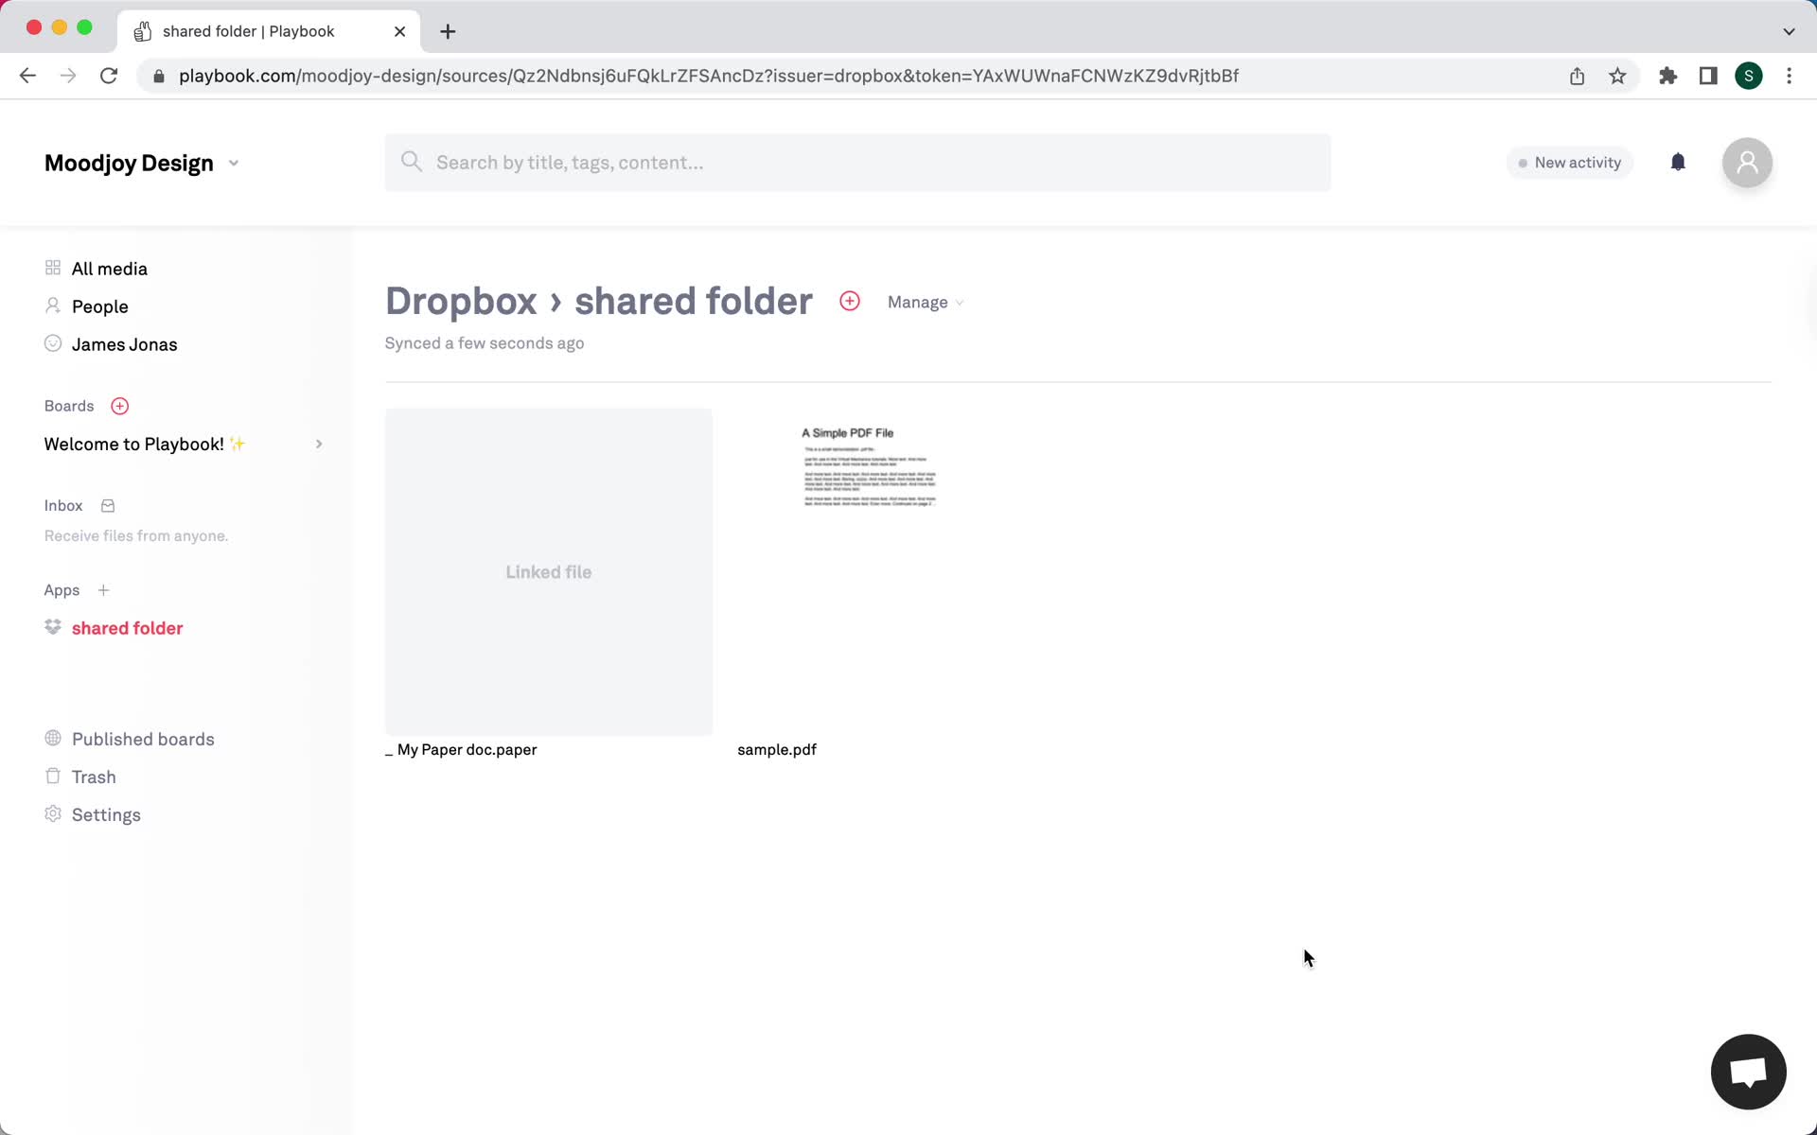Click the shared folder Dropbox icon

52,628
